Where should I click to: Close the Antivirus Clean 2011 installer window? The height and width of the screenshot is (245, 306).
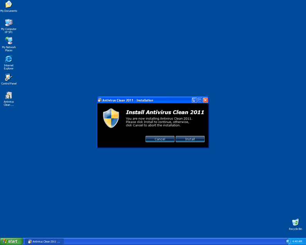(x=205, y=100)
